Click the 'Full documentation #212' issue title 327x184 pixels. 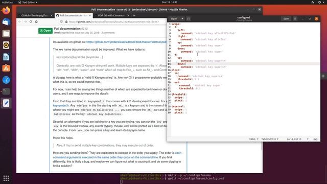71,29
